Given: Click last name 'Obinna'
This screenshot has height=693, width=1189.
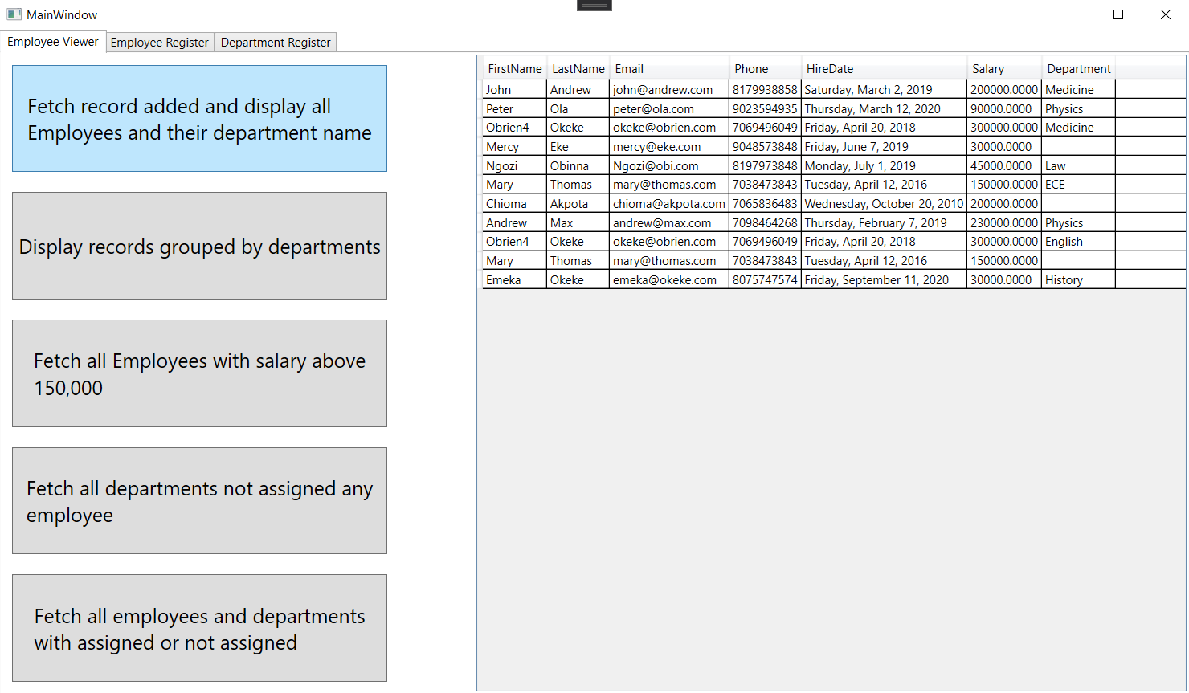Looking at the screenshot, I should (x=578, y=166).
